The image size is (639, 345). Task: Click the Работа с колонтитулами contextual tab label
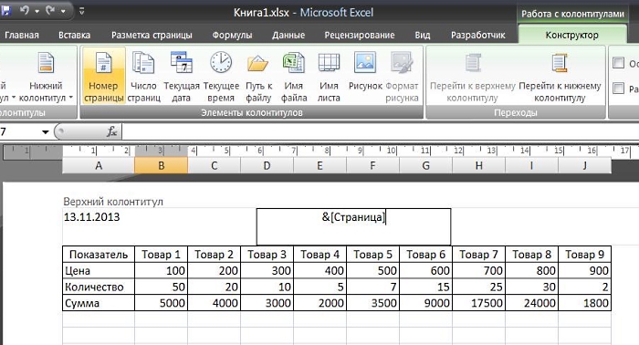572,14
